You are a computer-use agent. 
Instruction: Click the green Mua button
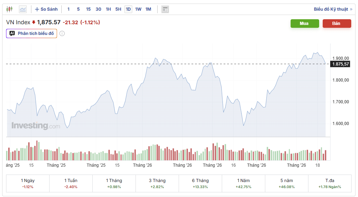click(305, 24)
